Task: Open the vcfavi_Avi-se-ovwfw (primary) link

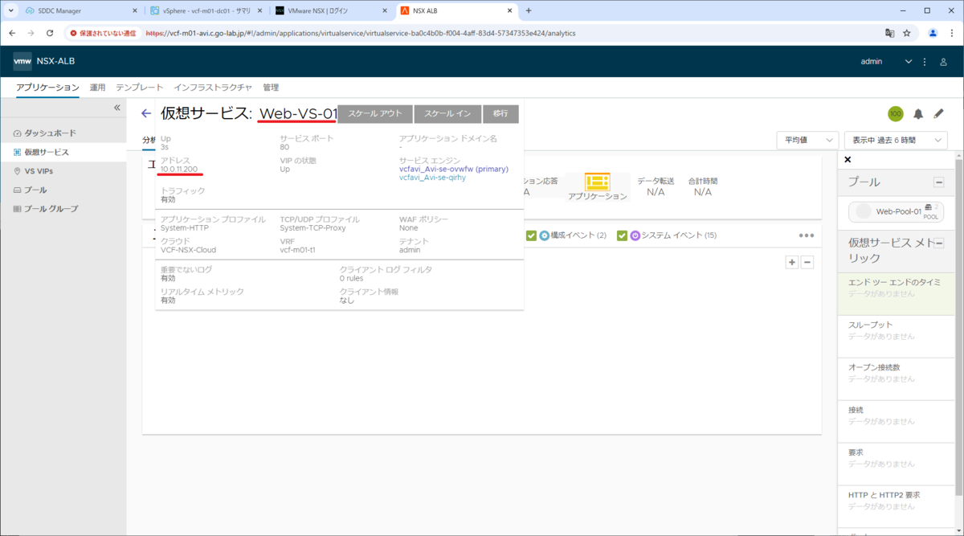Action: click(x=453, y=170)
